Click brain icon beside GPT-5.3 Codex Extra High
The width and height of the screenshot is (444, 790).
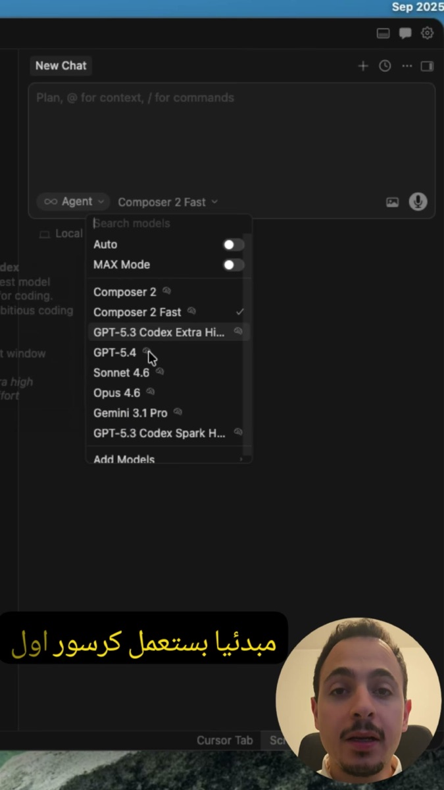tap(238, 332)
